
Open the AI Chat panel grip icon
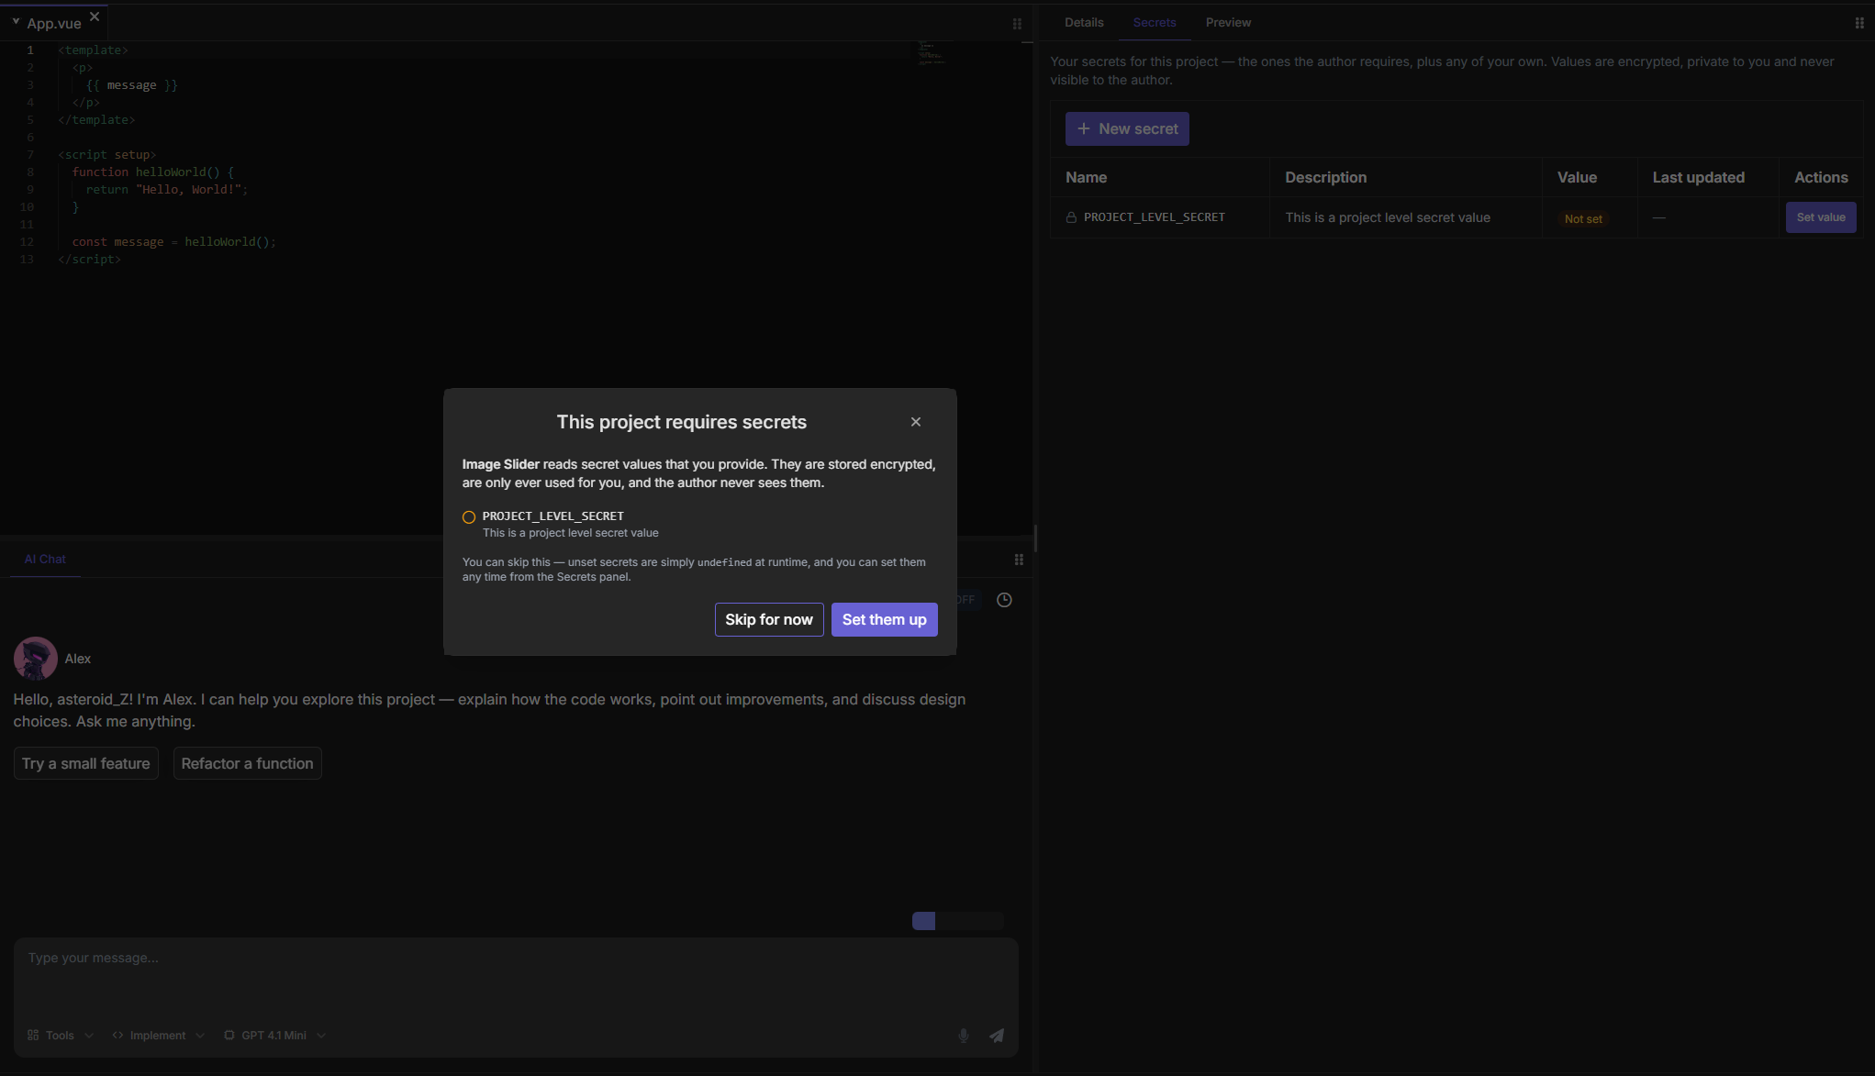click(x=1019, y=560)
